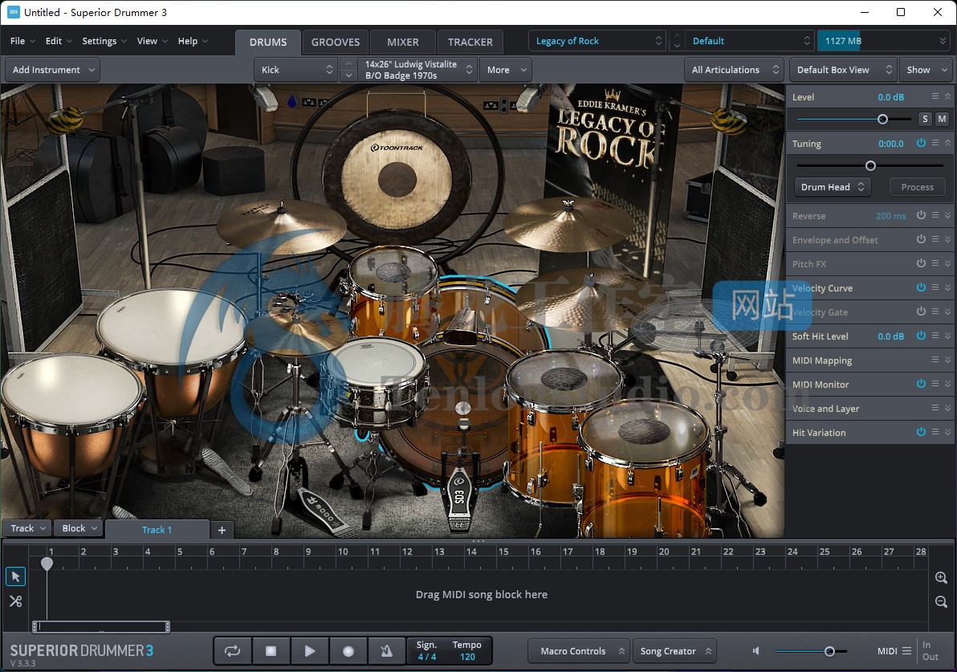Open the Track menu button
The width and height of the screenshot is (957, 672).
(27, 528)
